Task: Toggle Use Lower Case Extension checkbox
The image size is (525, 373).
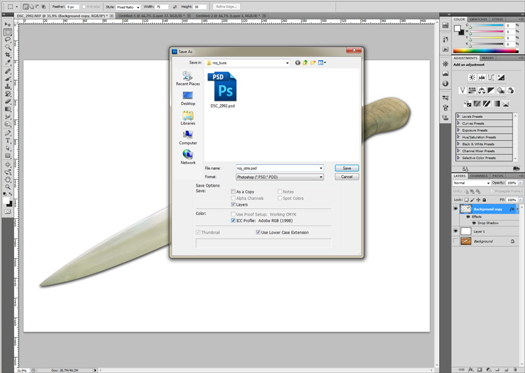Action: (x=258, y=232)
